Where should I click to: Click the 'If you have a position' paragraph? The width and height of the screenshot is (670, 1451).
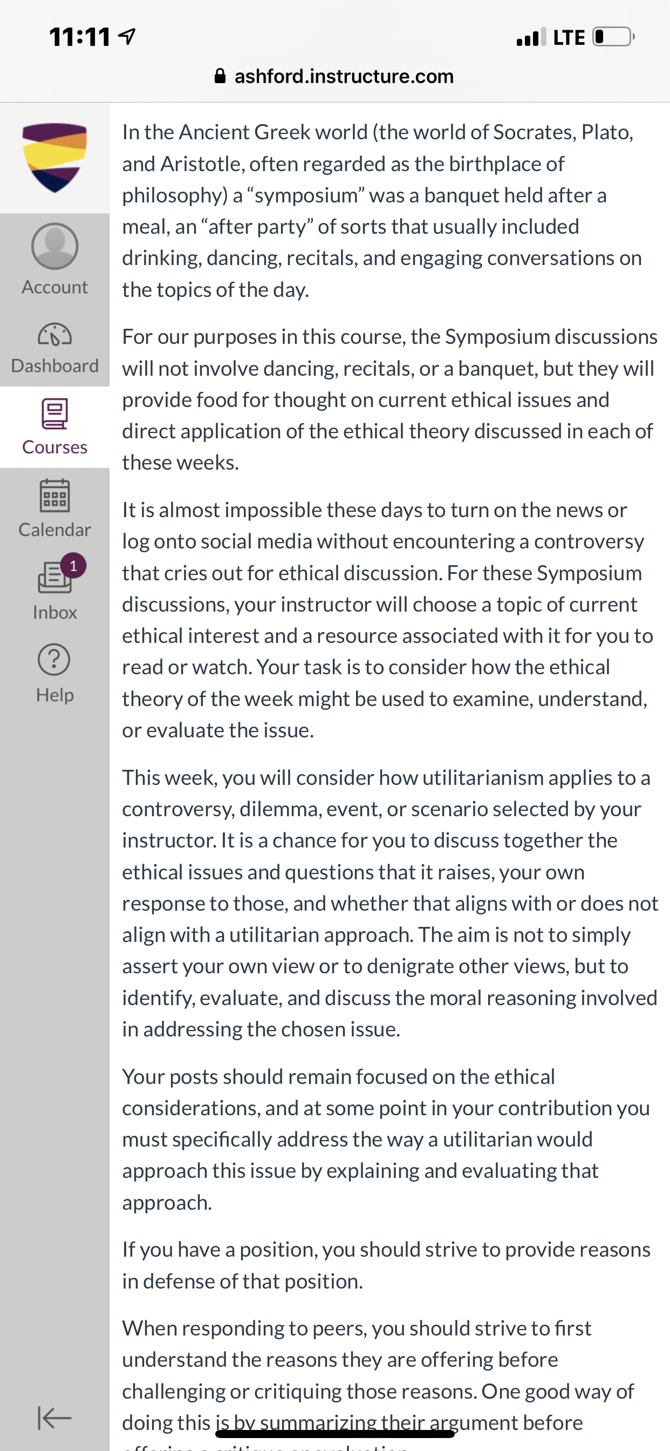click(x=386, y=1265)
